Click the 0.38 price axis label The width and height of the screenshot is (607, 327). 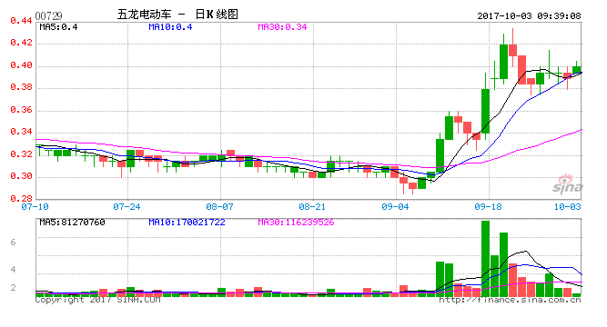point(21,87)
